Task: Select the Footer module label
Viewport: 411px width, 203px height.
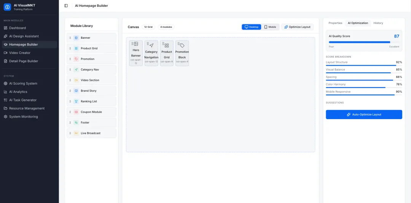Action: [x=85, y=123]
